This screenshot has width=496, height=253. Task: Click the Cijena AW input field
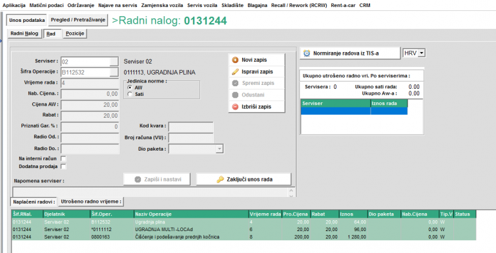pos(90,105)
